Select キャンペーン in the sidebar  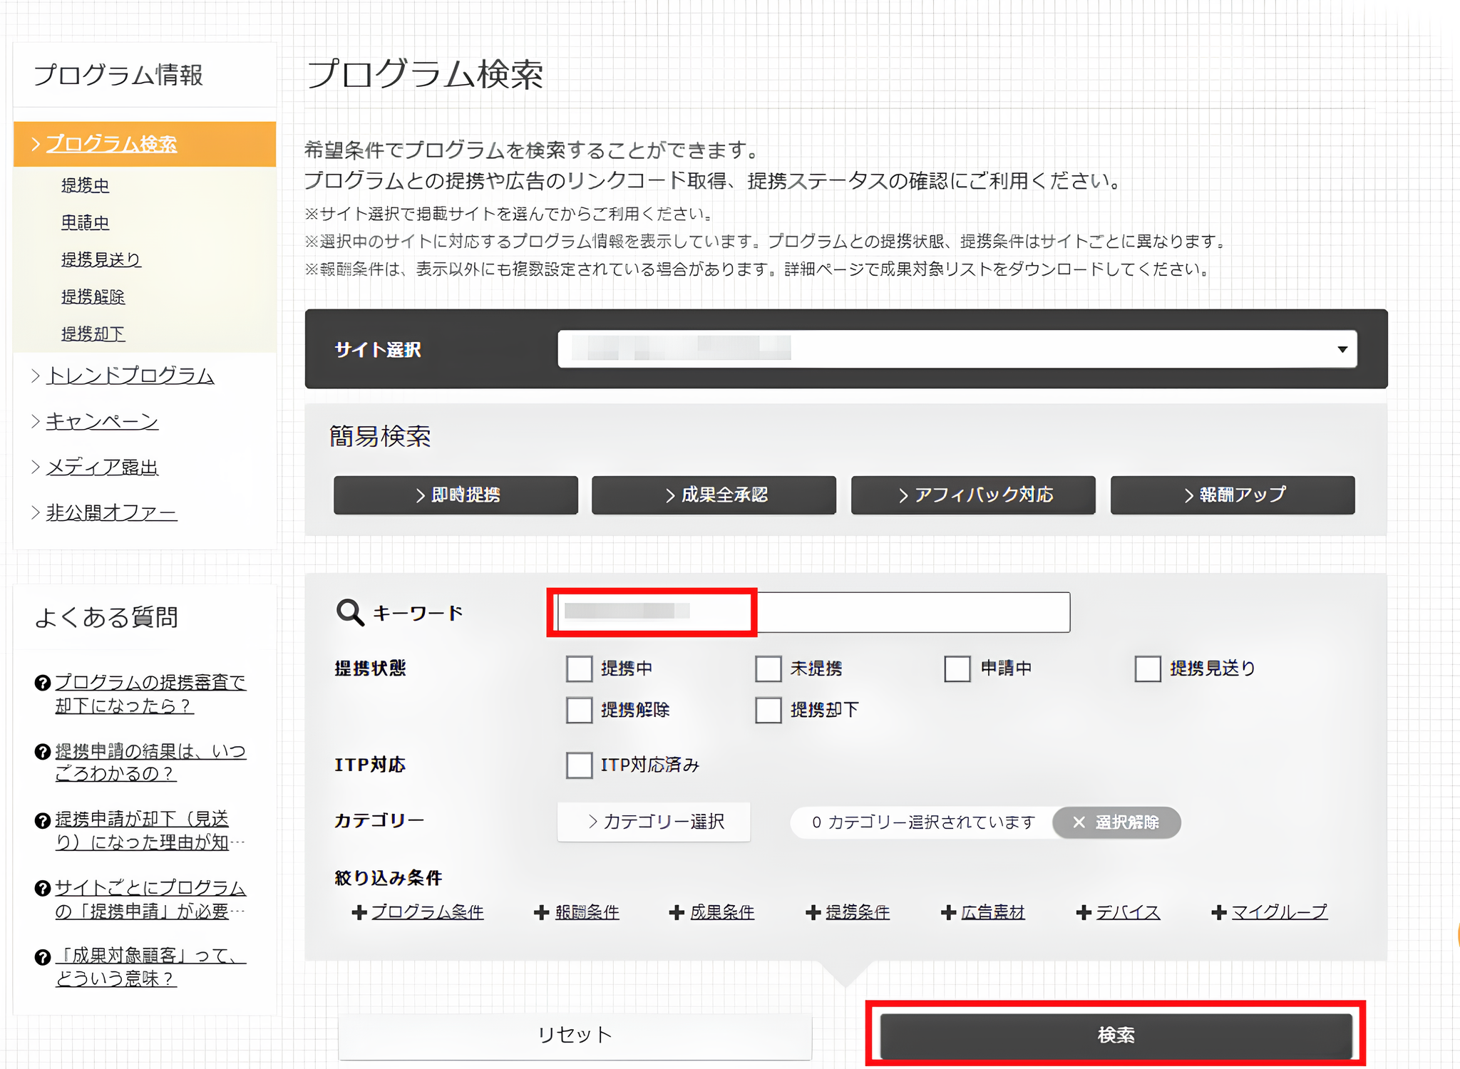pos(101,421)
